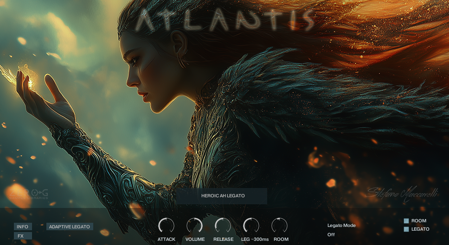
Task: Open the INFO page
Action: click(23, 226)
